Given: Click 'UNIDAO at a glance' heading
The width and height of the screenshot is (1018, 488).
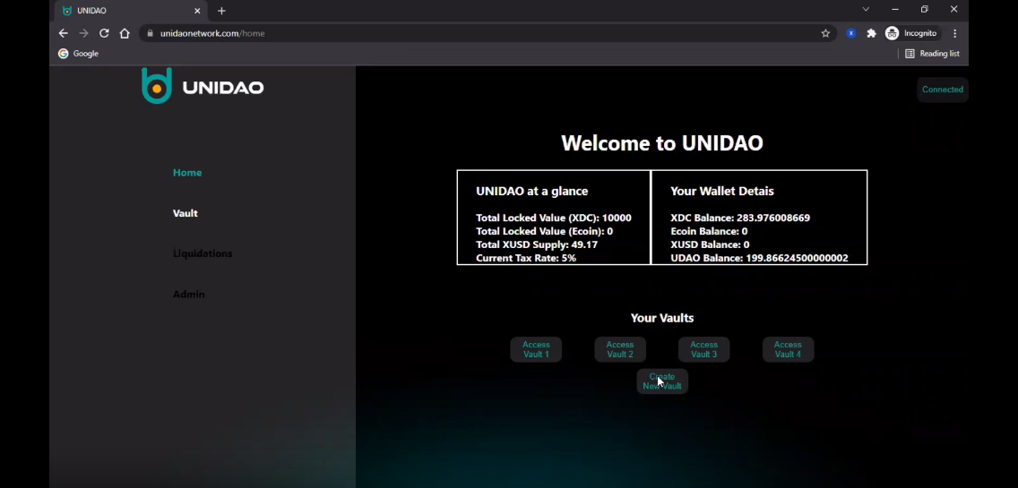Looking at the screenshot, I should (531, 192).
